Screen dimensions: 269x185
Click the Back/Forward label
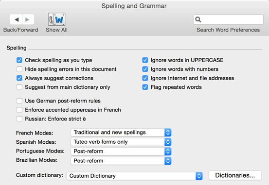[21, 30]
